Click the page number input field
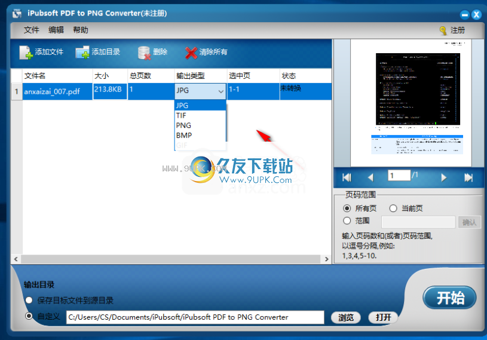487x340 pixels. [x=399, y=176]
